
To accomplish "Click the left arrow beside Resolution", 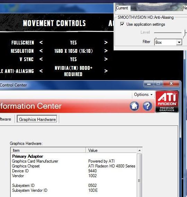I will pyautogui.click(x=41, y=51).
